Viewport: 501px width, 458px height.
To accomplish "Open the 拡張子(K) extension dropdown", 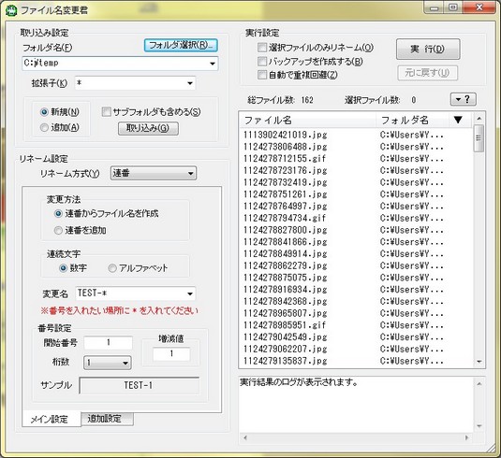I will tap(190, 83).
